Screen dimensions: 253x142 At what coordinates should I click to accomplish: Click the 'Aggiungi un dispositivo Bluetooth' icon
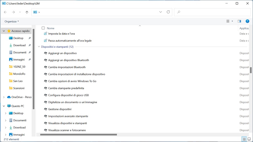(x=45, y=60)
